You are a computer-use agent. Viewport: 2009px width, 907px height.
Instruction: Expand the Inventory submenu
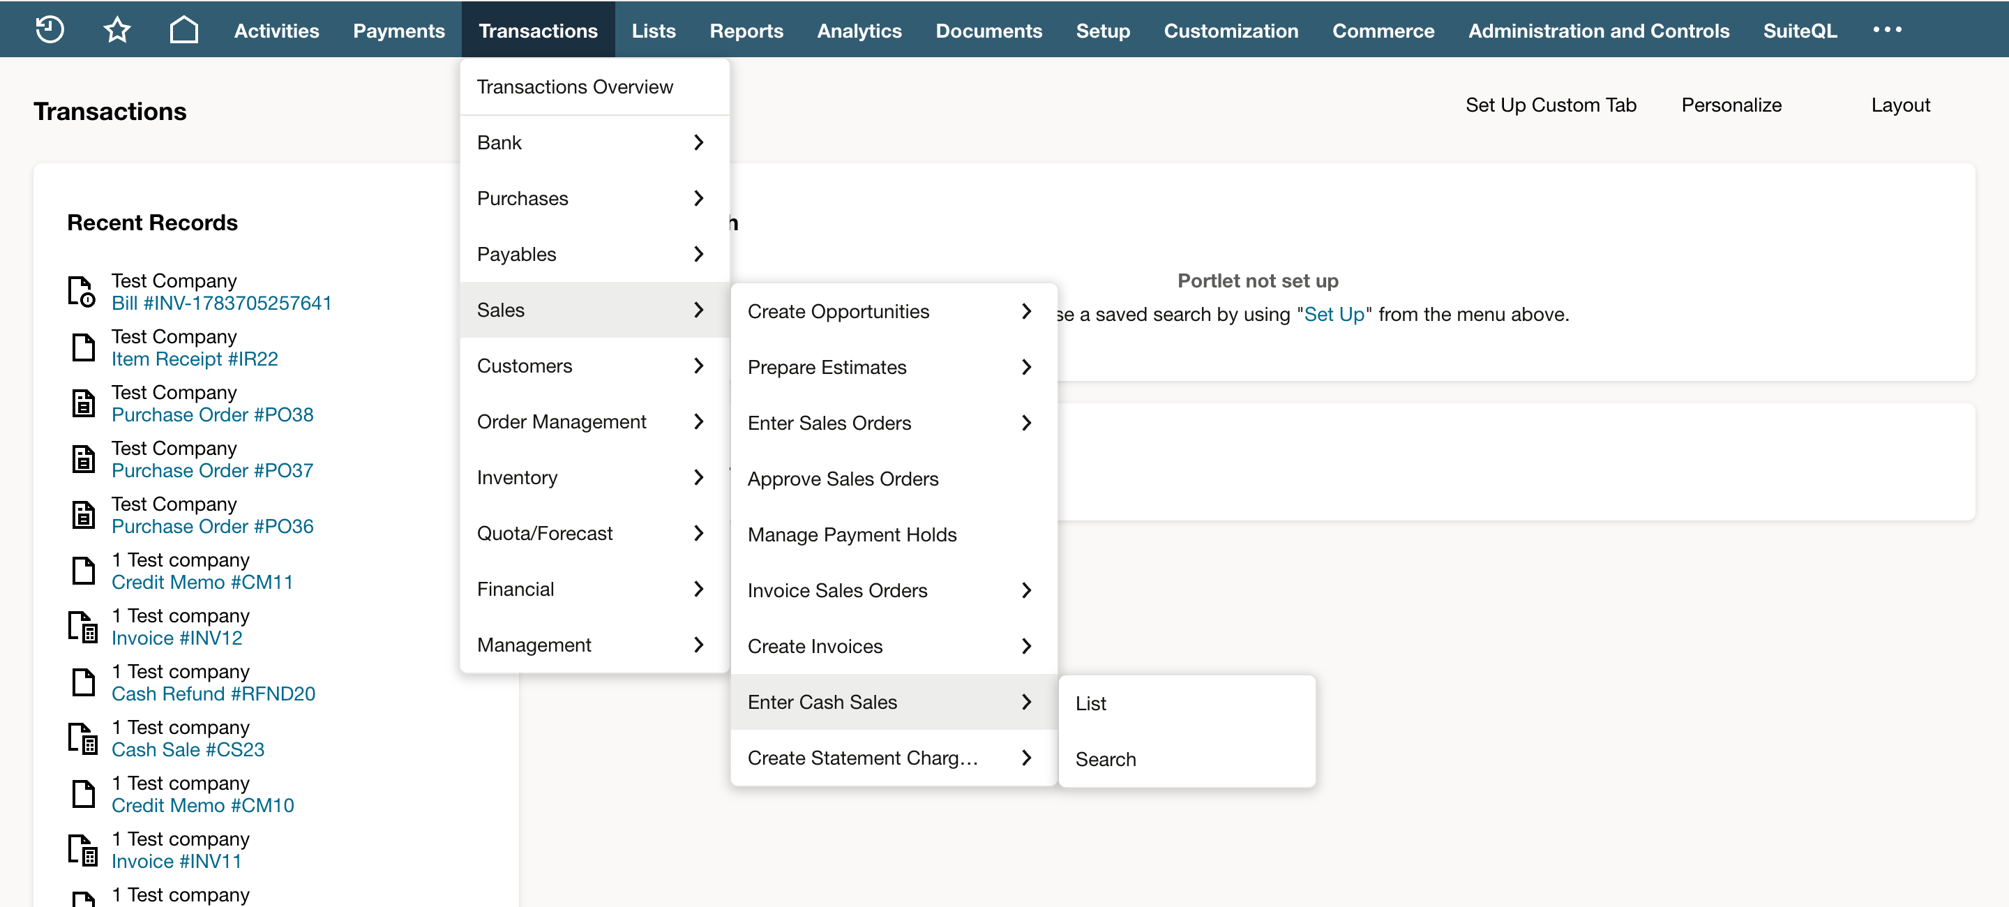pos(594,477)
